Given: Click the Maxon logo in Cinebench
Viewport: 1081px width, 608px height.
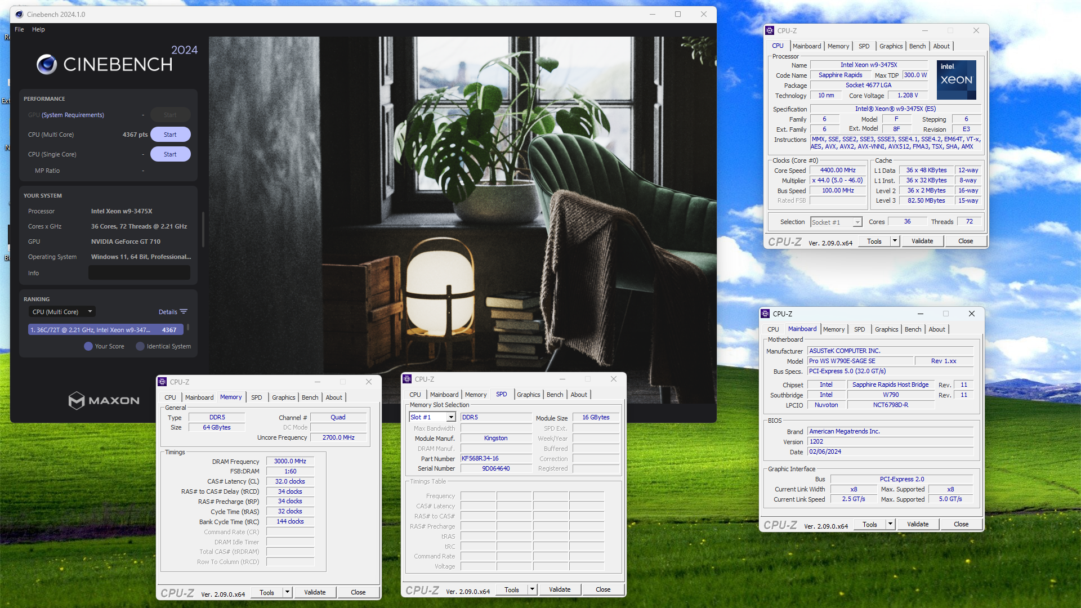Looking at the screenshot, I should [x=104, y=400].
